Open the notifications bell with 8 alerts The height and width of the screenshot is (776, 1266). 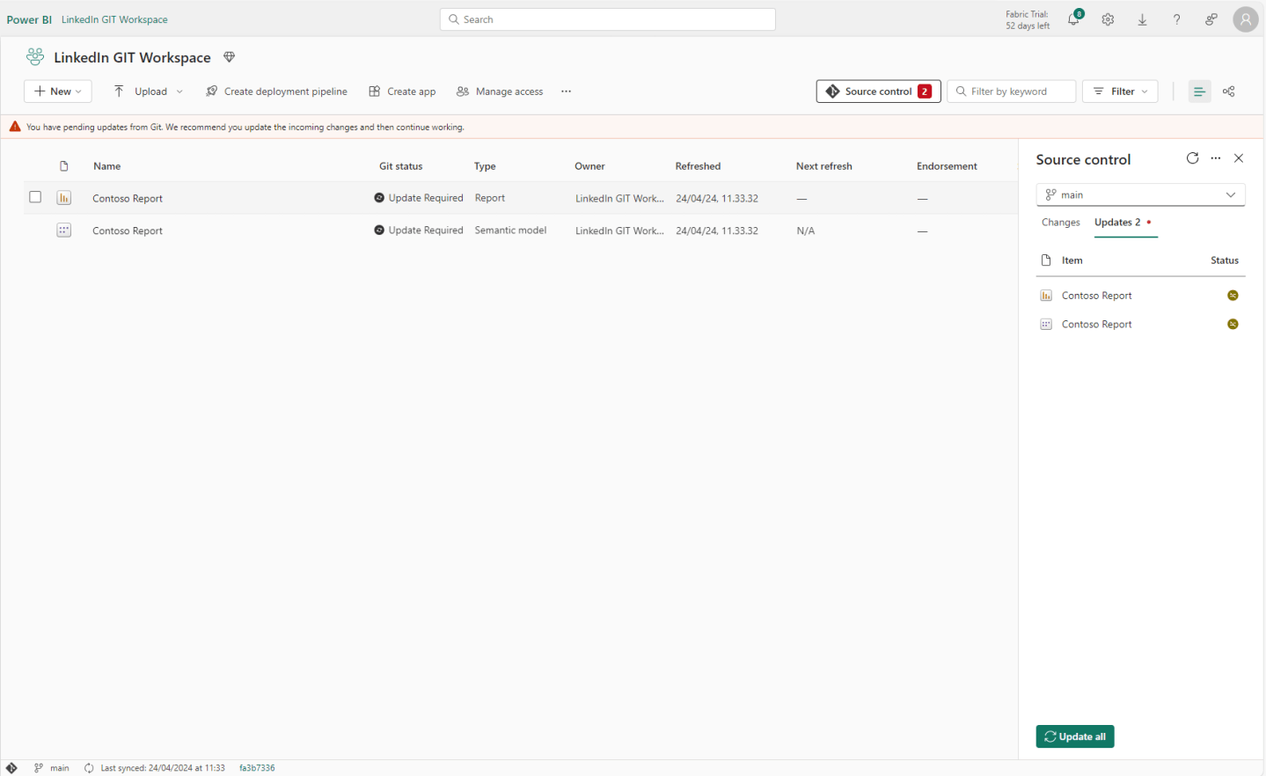click(x=1073, y=18)
